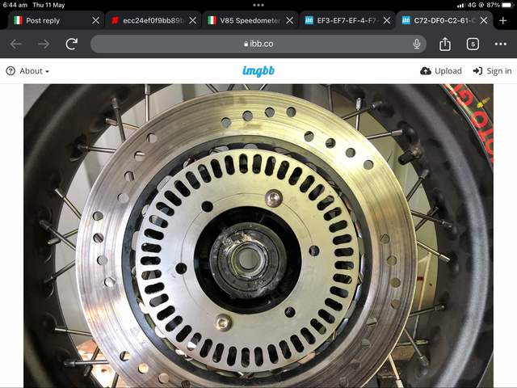This screenshot has height=388, width=517.
Task: Open the tab switcher showing 5 tabs
Action: [473, 44]
